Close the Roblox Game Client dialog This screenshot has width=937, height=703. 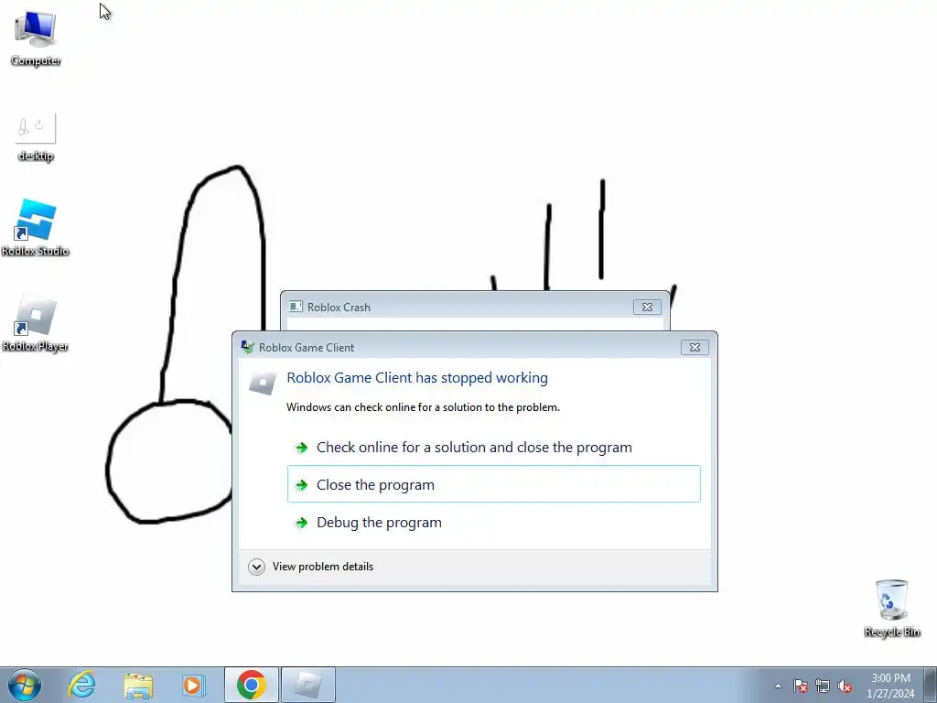(x=695, y=347)
